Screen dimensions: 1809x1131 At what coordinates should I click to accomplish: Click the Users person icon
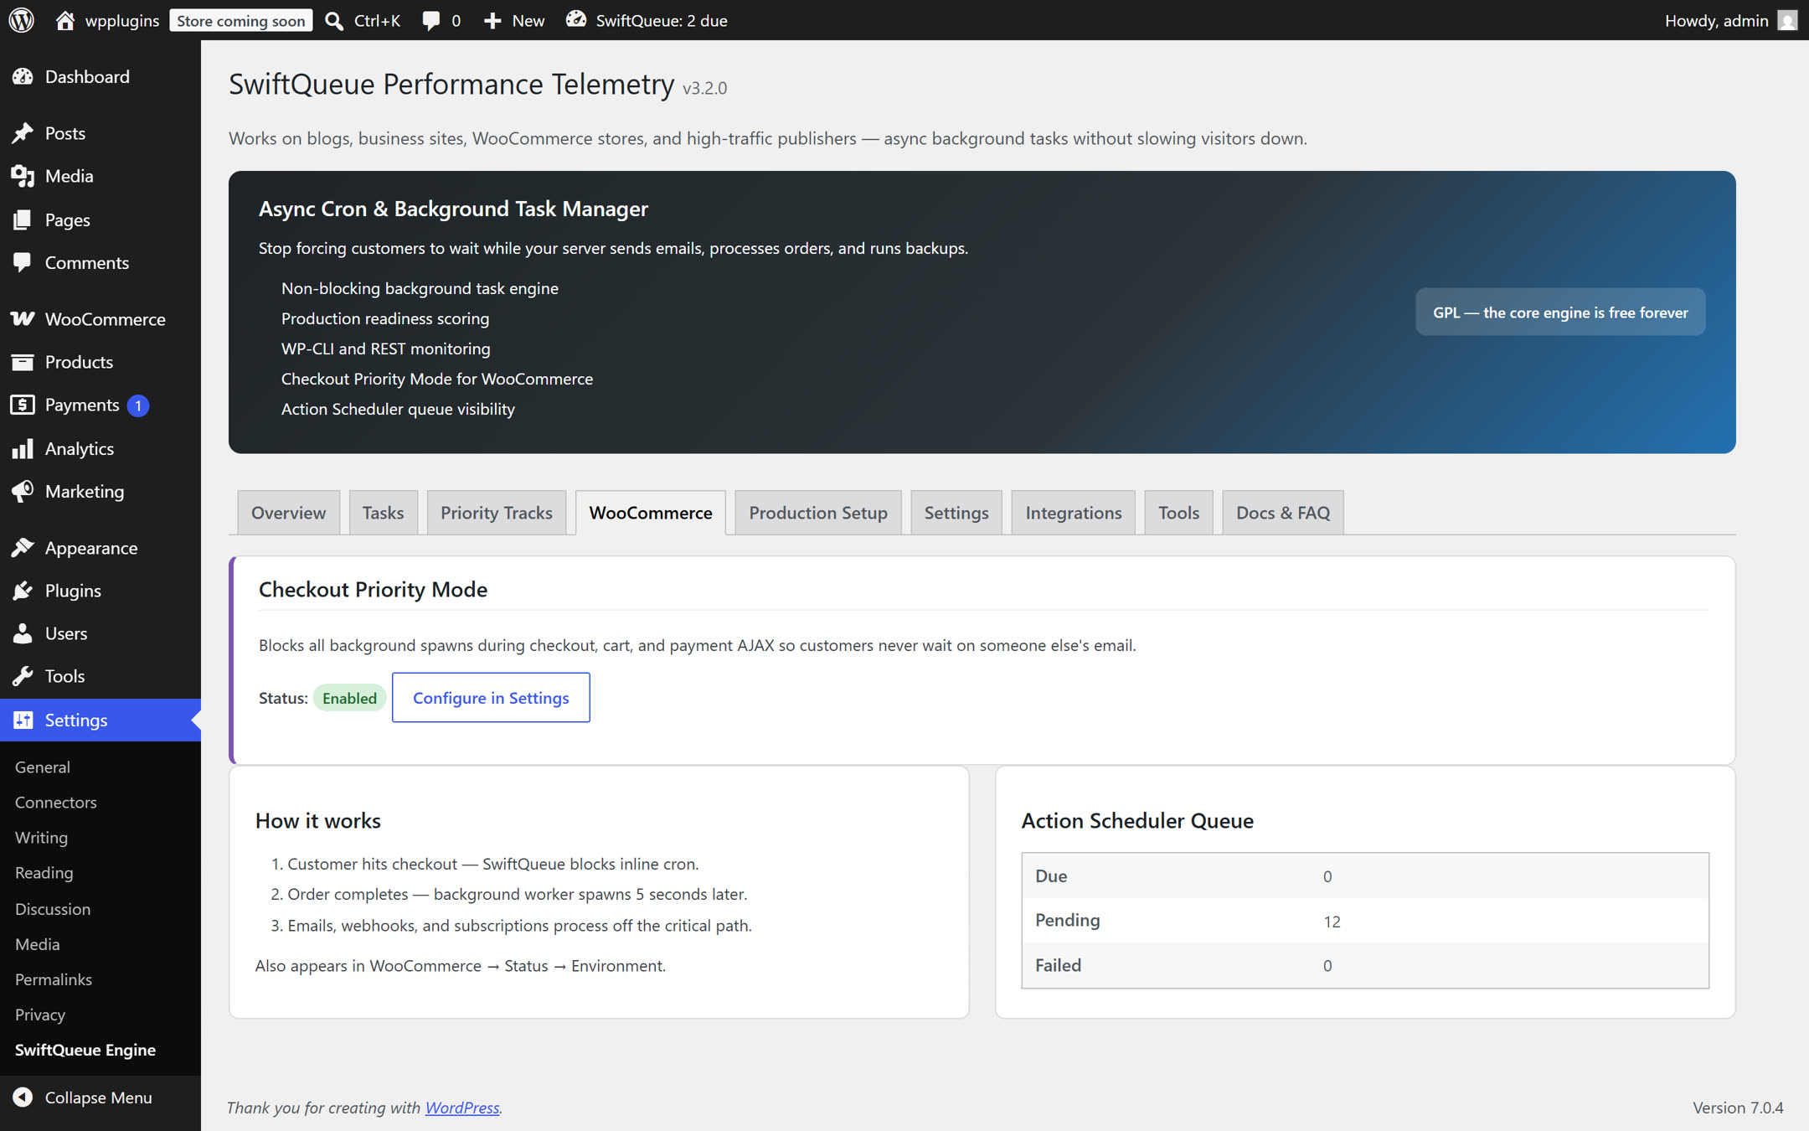coord(23,633)
